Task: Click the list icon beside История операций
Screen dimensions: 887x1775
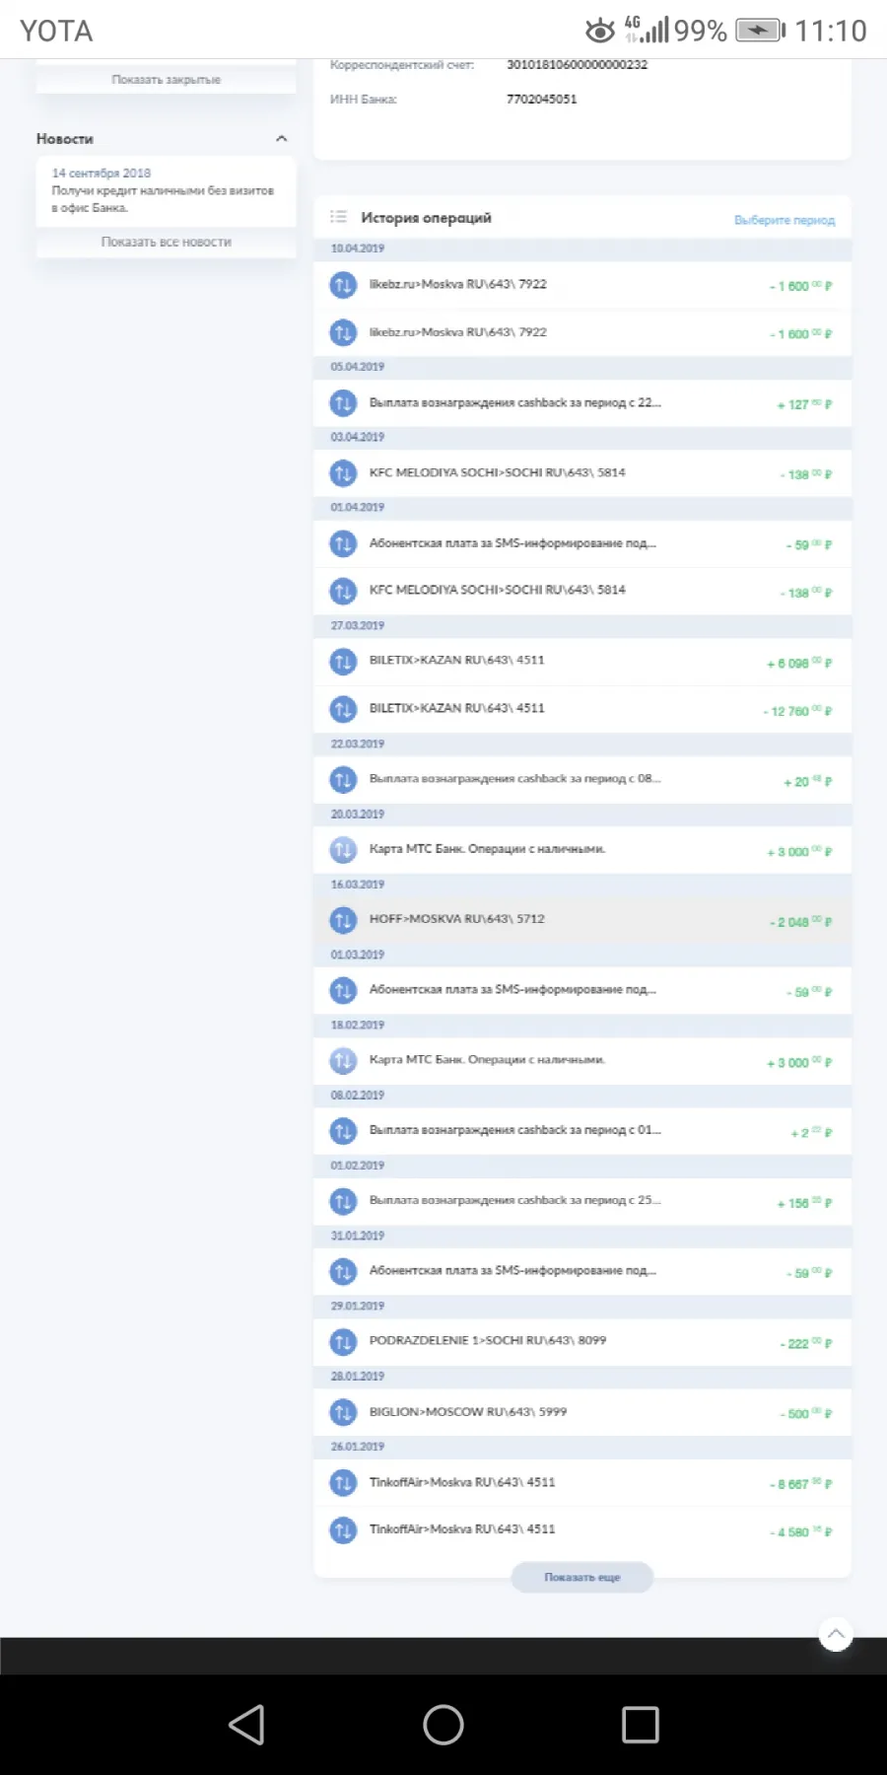Action: (x=338, y=217)
